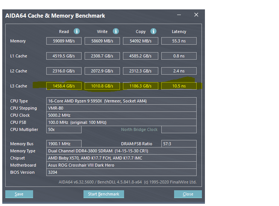This screenshot has width=279, height=206.
Task: Click the Save button
Action: 19,194
